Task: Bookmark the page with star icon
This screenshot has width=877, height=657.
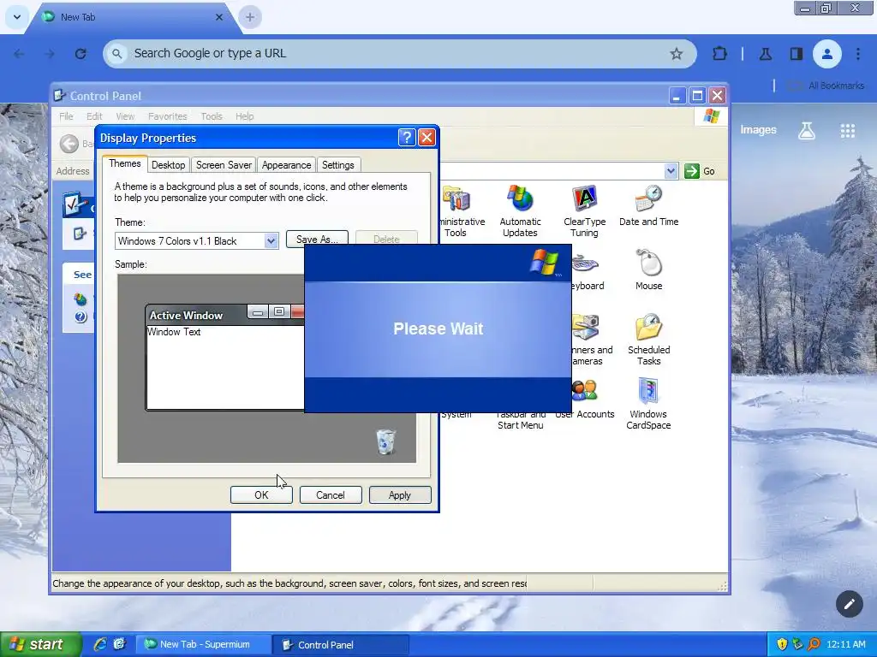Action: pyautogui.click(x=677, y=54)
